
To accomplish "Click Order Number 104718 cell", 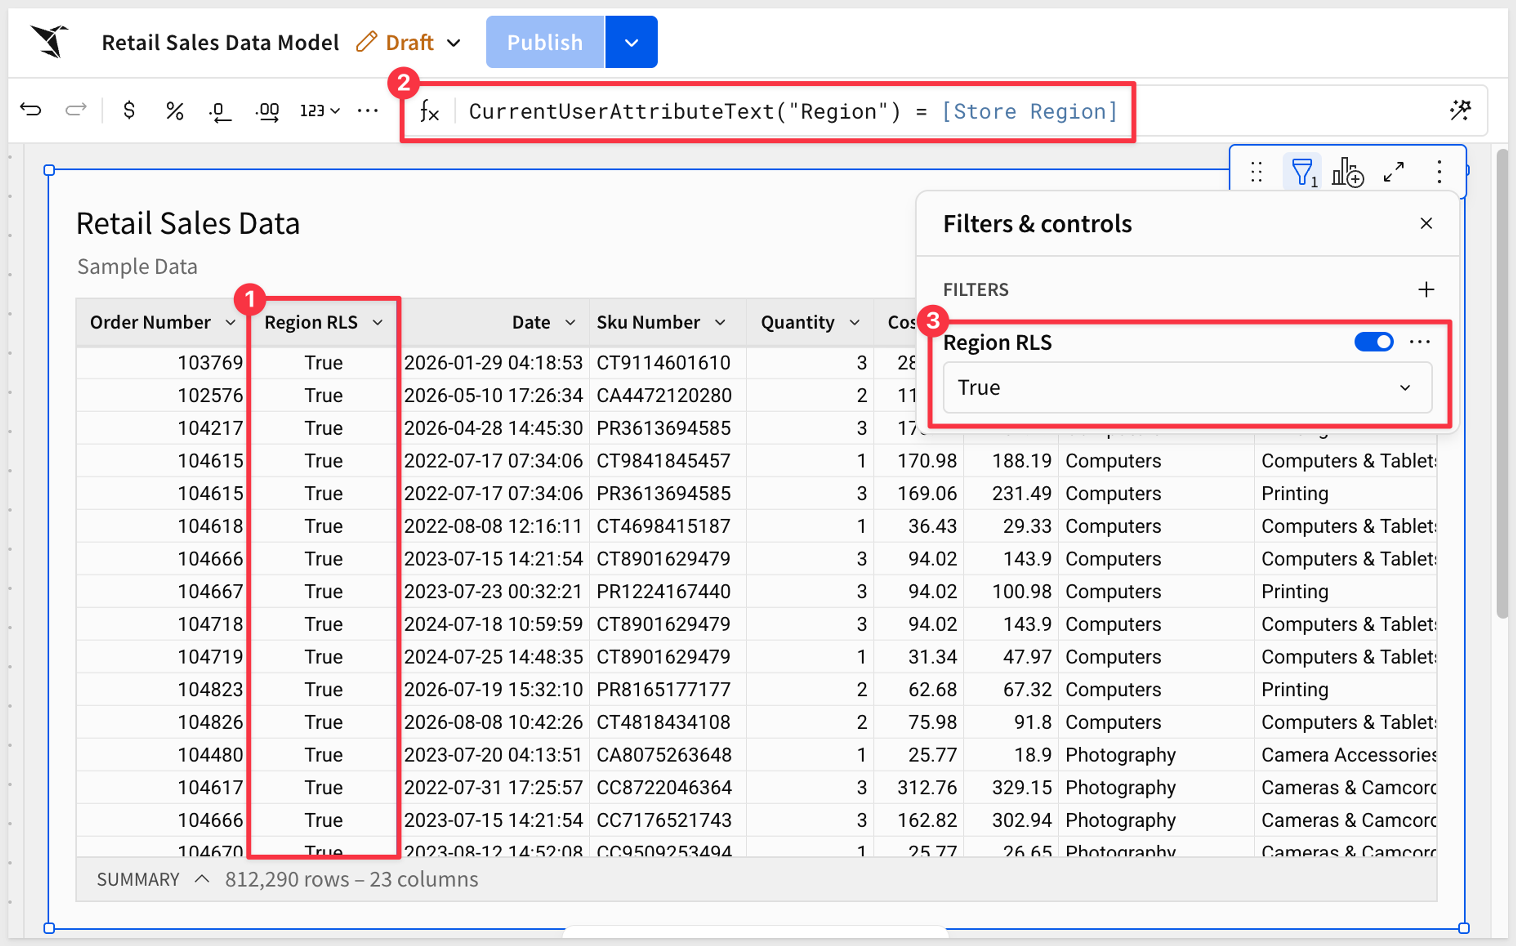I will [163, 624].
